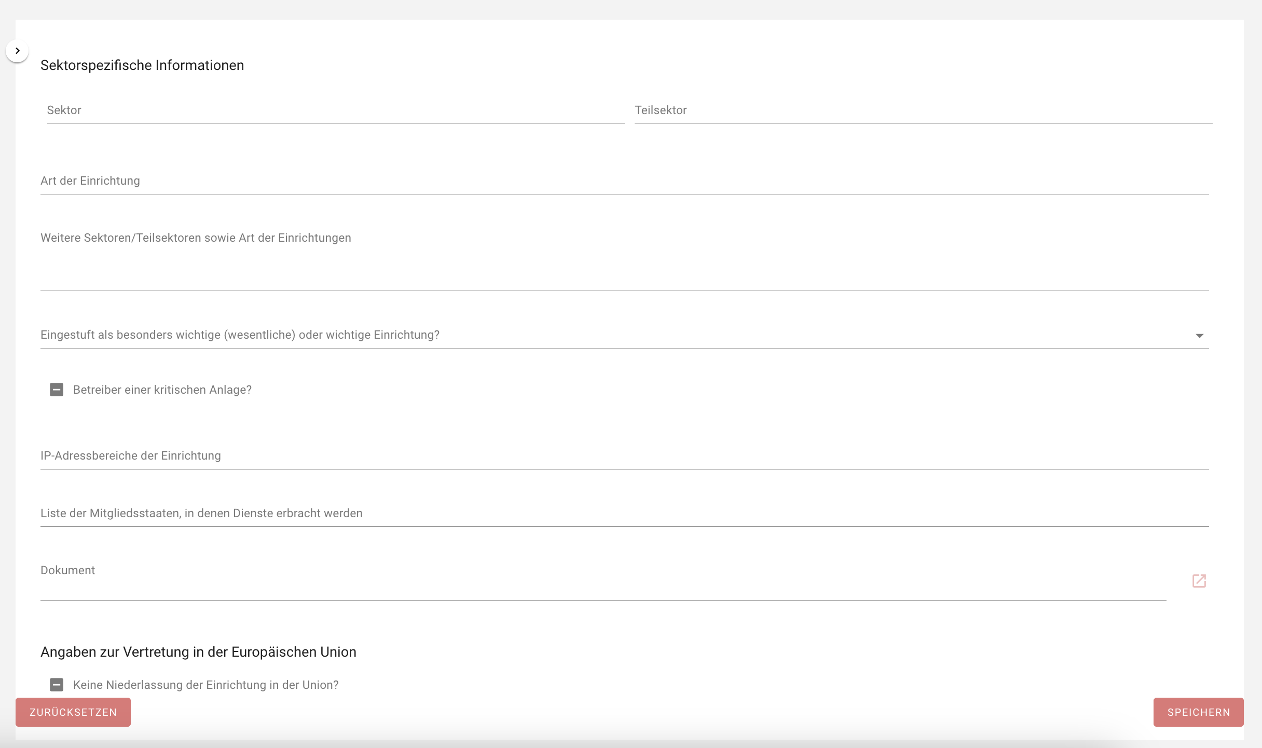
Task: Click the Liste der Mitgliedsstaaten field
Action: tap(624, 514)
